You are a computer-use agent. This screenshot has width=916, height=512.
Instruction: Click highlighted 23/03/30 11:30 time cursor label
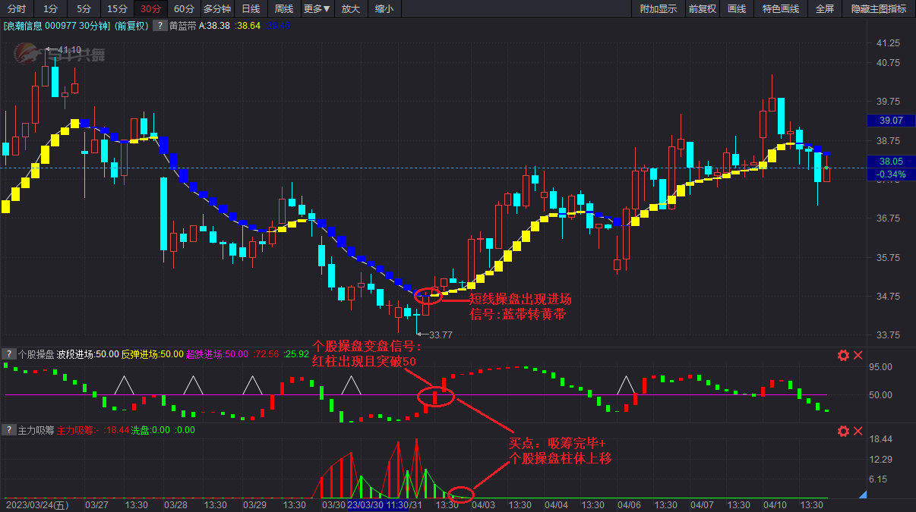pos(378,504)
